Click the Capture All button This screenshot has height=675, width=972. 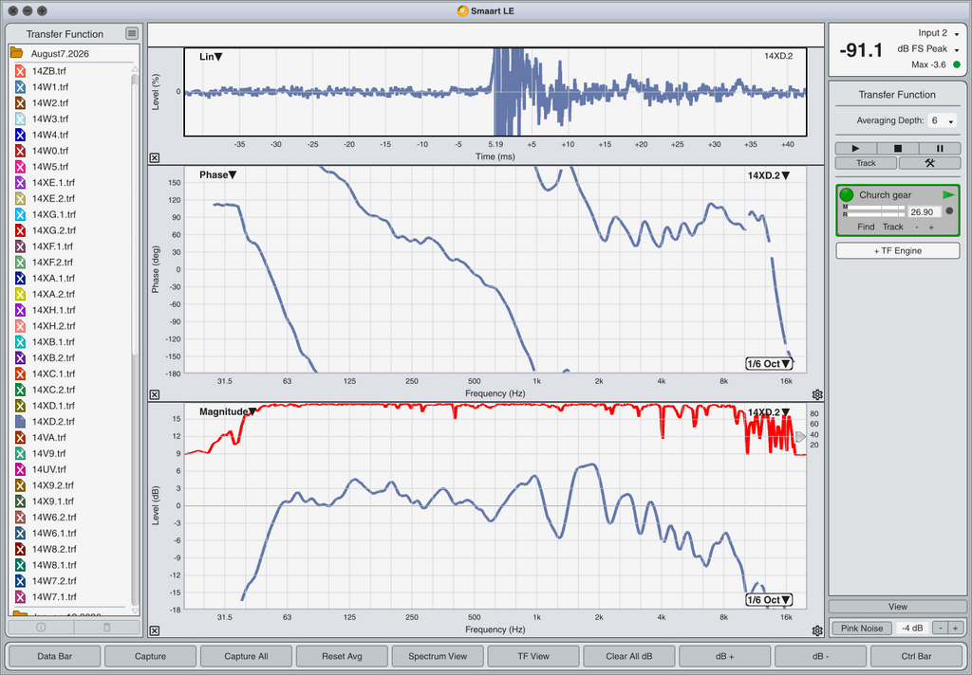tap(246, 656)
